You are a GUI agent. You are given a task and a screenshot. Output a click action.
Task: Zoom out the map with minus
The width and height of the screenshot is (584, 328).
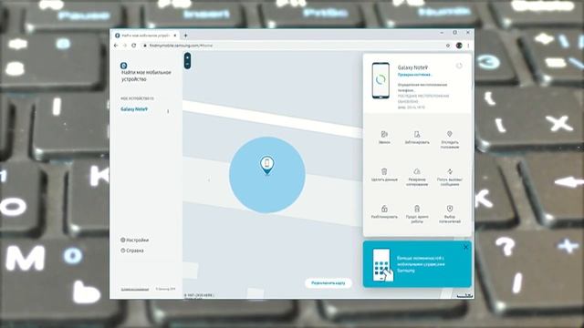[187, 65]
